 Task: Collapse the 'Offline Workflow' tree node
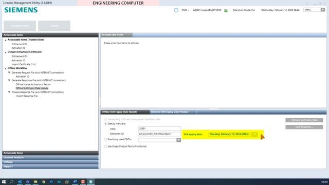(x=6, y=68)
